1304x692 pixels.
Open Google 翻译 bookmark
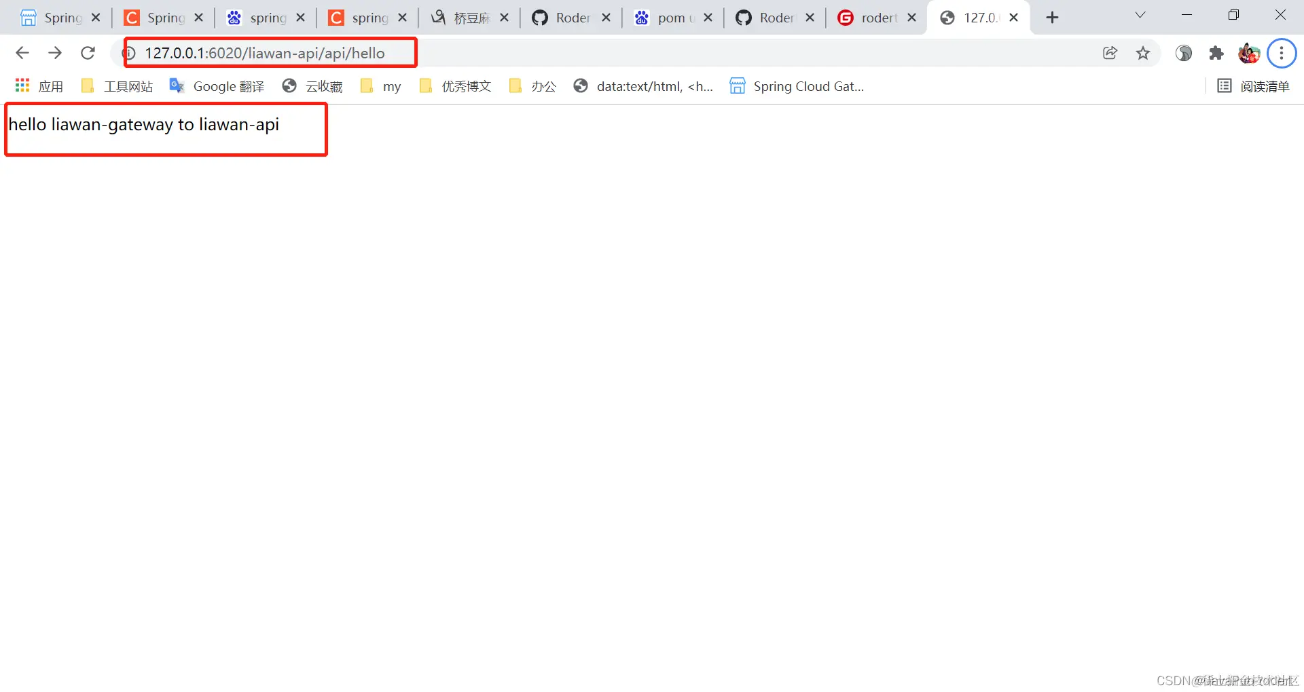(x=217, y=86)
